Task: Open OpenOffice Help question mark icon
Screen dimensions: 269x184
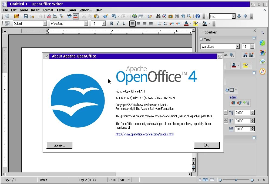Action: pyautogui.click(x=198, y=16)
